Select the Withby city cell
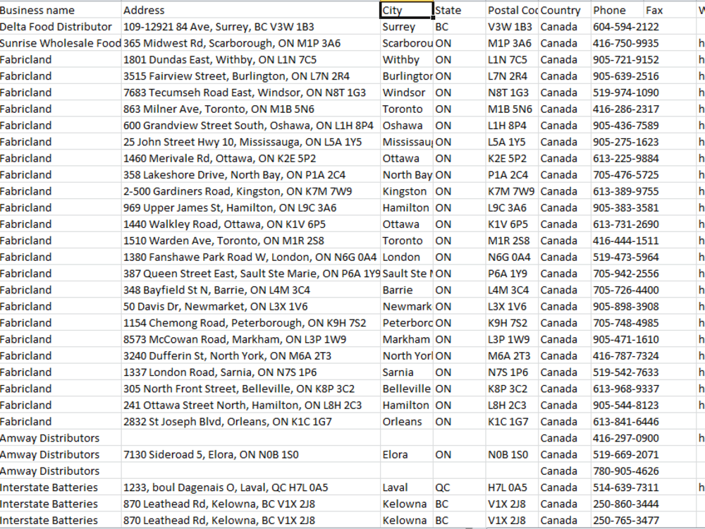 pos(407,59)
